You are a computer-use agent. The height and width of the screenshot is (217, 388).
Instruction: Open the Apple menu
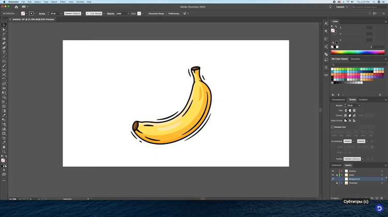[4, 2]
